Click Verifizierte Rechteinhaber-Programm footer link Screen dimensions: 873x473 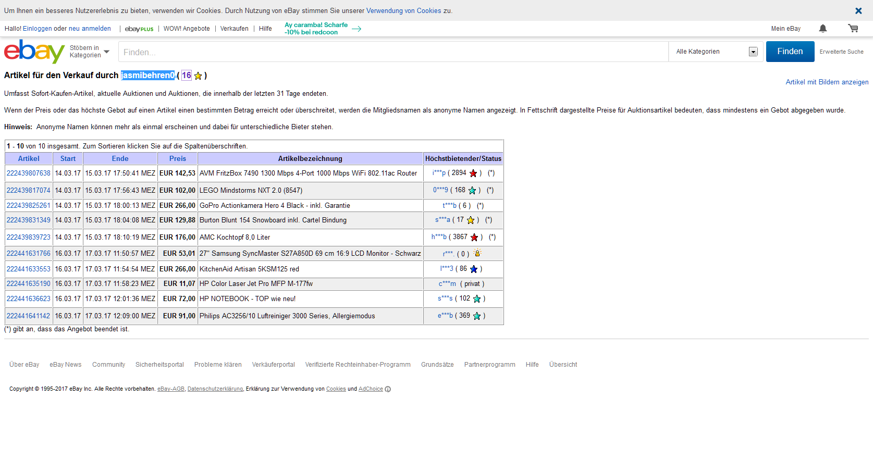pos(358,365)
